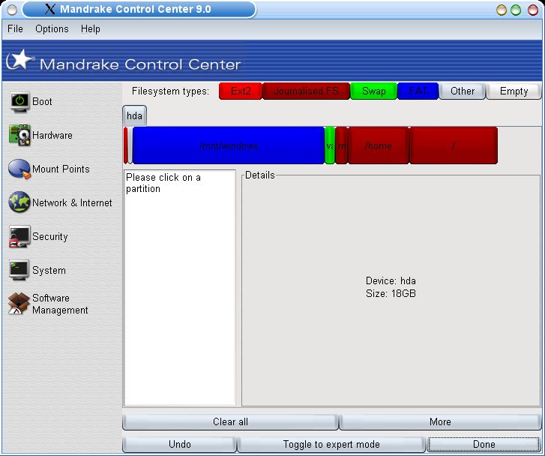Select the narrow 'm' journalised partition

click(342, 145)
